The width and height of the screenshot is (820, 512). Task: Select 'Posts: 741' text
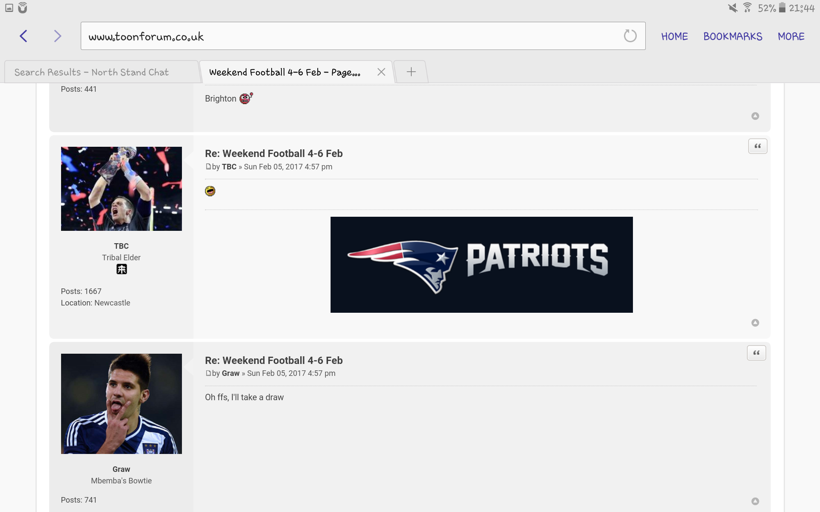click(79, 500)
